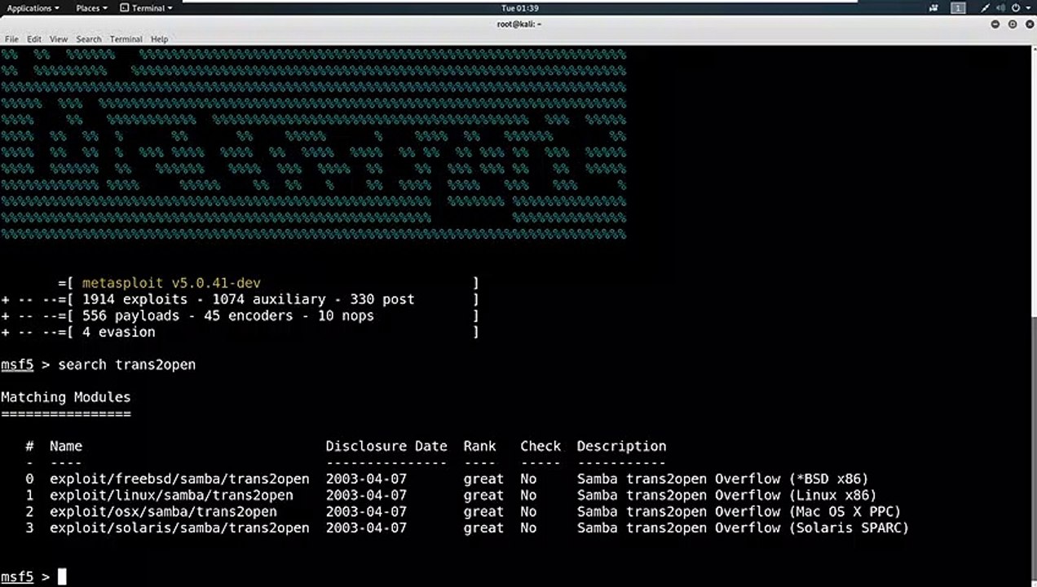Click the power icon in the top bar
Screen dimensions: 1037x587
1015,8
